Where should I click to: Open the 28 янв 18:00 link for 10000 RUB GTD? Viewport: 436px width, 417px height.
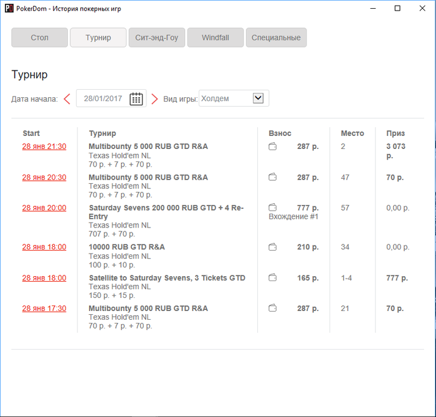[x=44, y=247]
